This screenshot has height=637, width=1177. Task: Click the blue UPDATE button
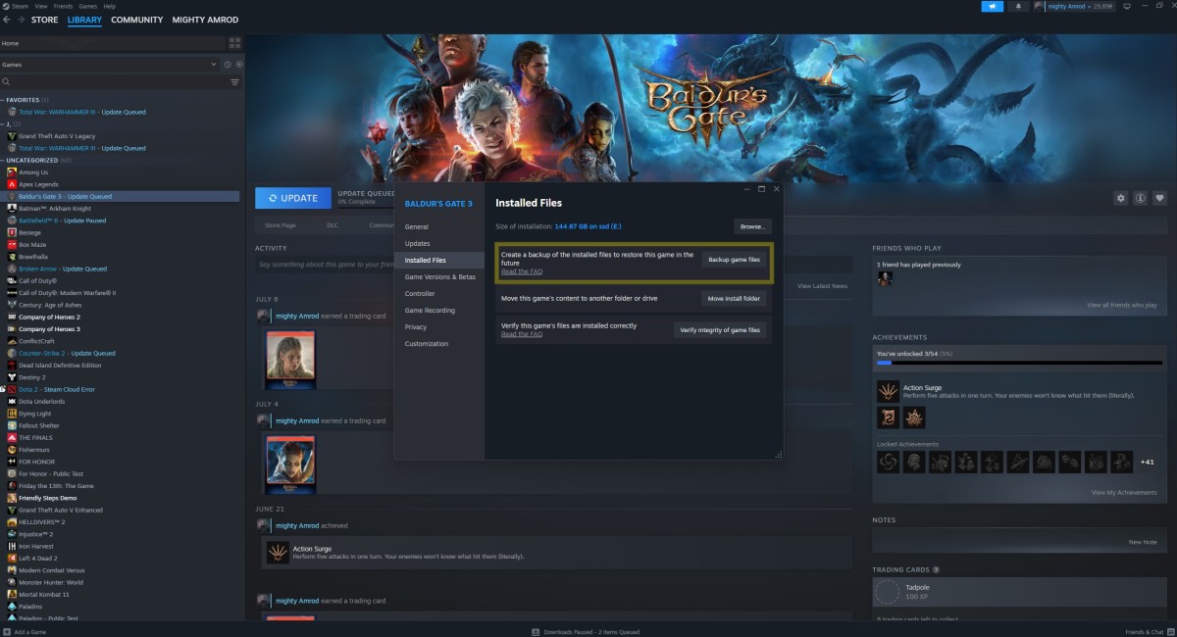tap(293, 198)
